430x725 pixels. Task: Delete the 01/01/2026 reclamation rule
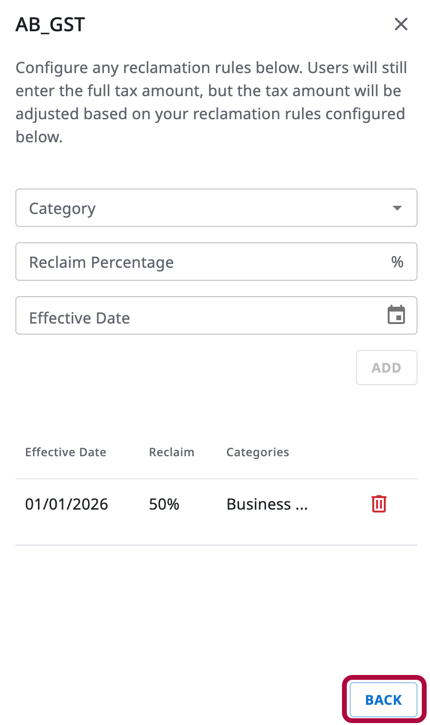379,504
